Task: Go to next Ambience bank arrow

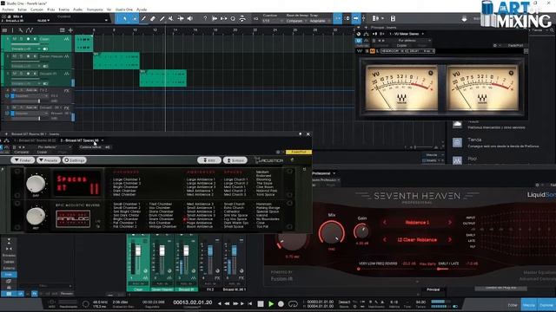Action: 450,223
